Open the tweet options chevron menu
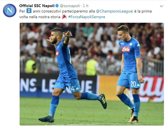The height and width of the screenshot is (126, 167). 162,6
